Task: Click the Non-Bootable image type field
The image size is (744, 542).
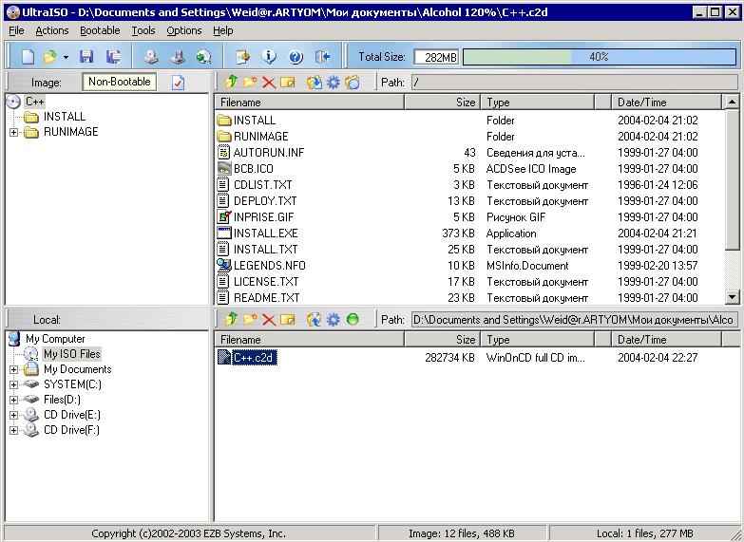Action: coord(119,82)
